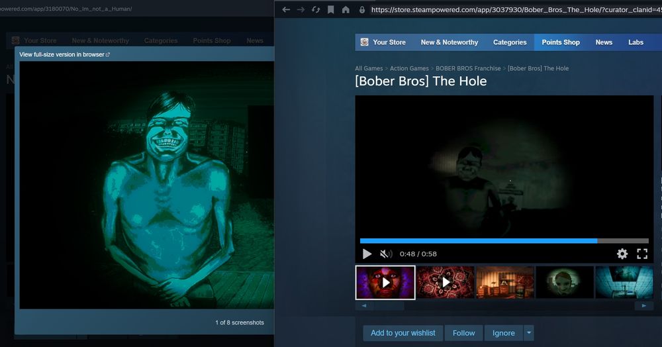Bookmark this page with the bookmark icon
The width and height of the screenshot is (662, 347).
[x=331, y=10]
